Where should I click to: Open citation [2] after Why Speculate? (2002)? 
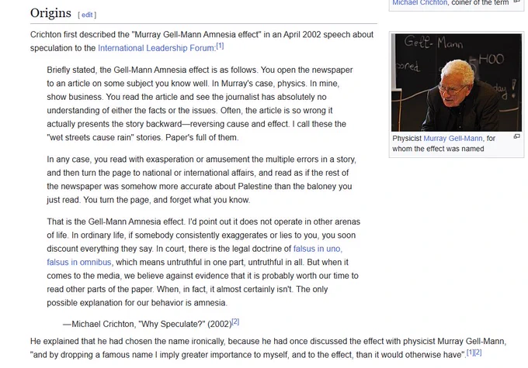click(235, 322)
